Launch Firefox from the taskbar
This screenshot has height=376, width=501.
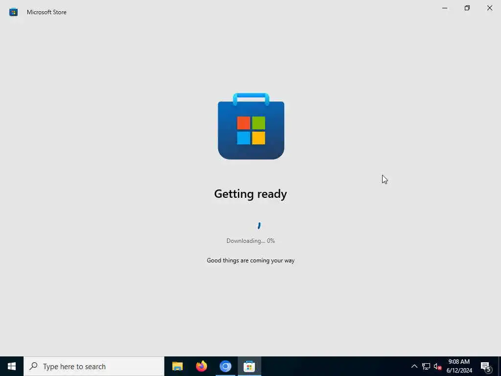point(201,366)
